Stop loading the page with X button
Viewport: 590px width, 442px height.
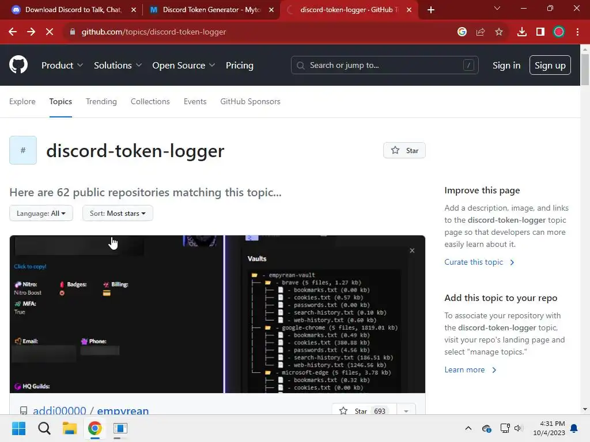pos(50,32)
